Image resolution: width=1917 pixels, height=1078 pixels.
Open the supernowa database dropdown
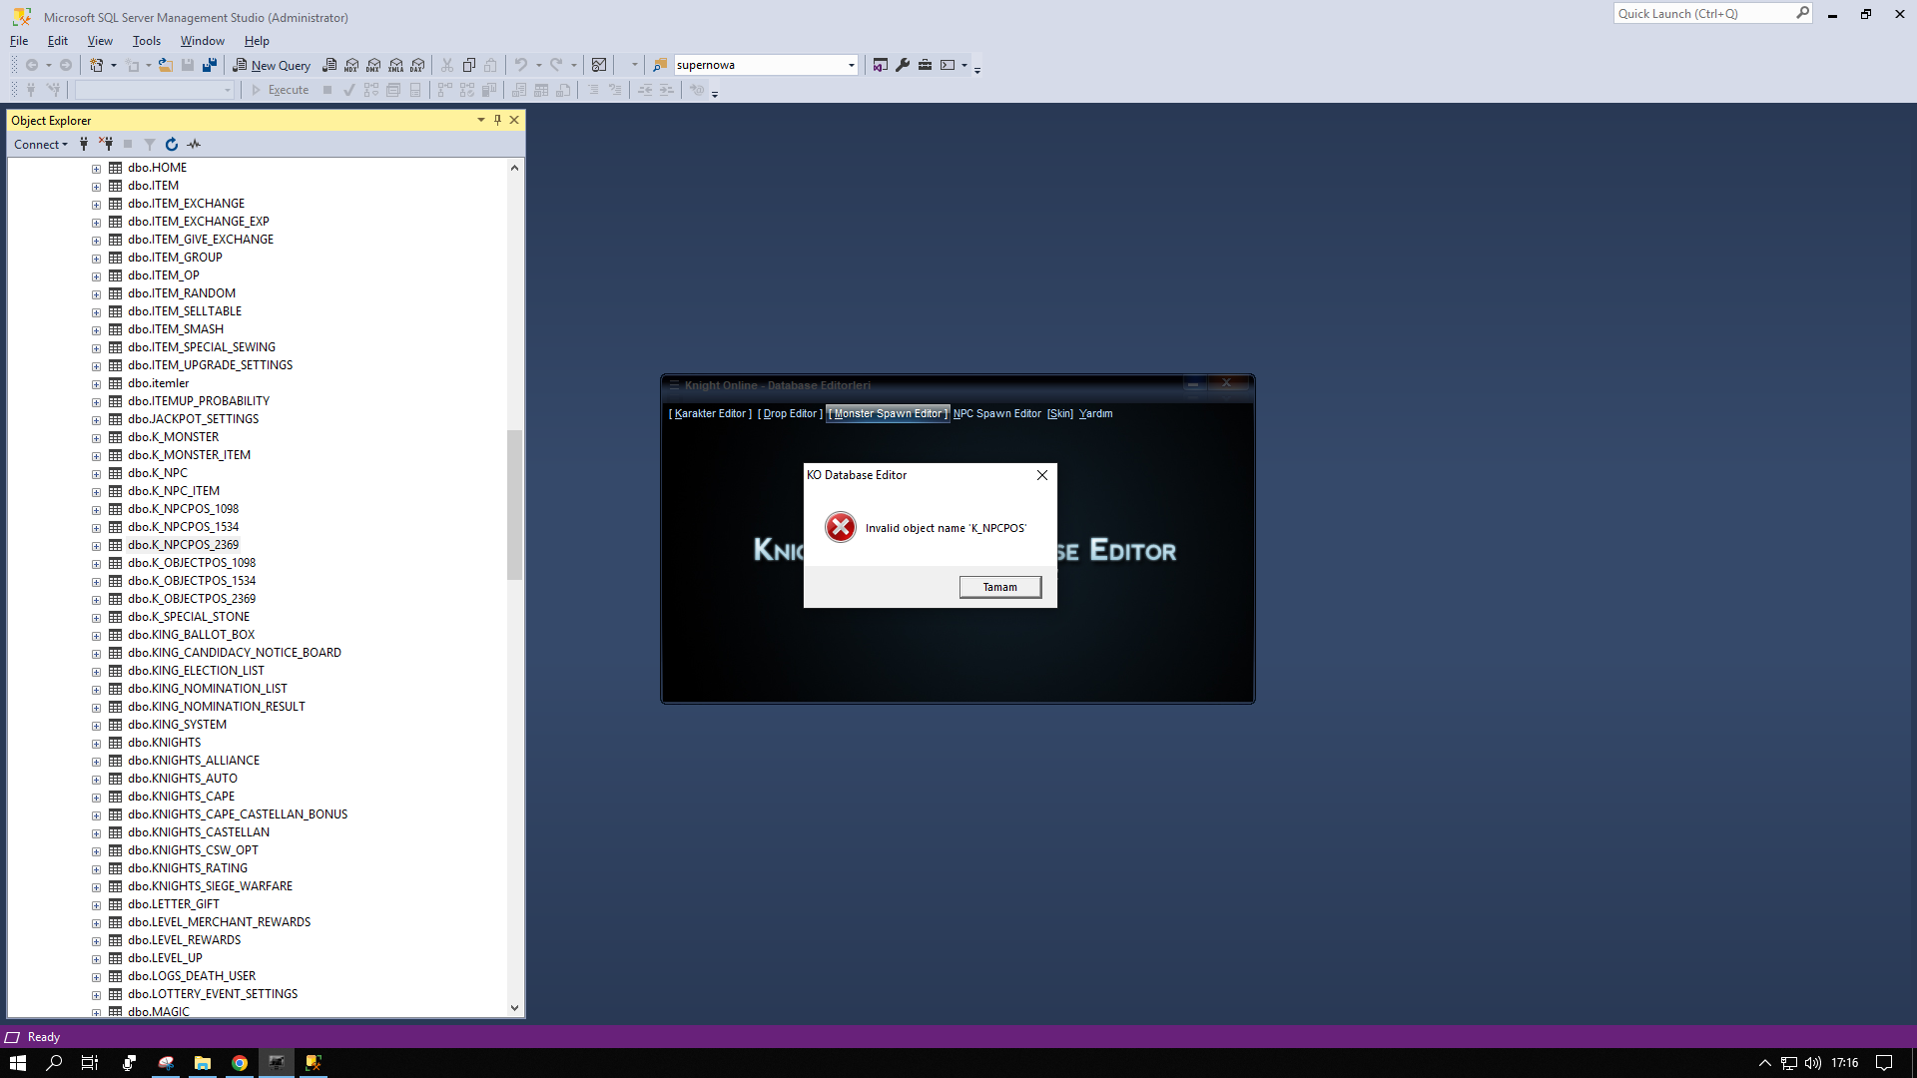pos(851,65)
